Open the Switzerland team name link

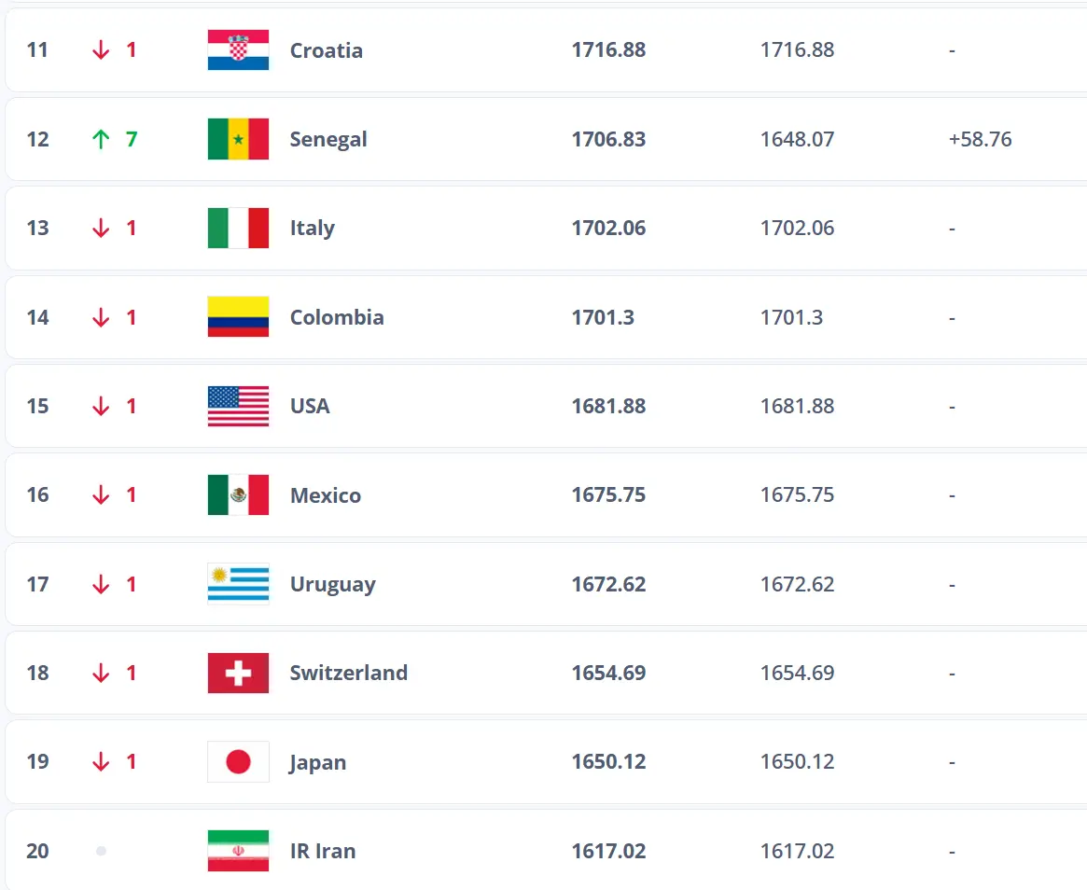tap(348, 674)
